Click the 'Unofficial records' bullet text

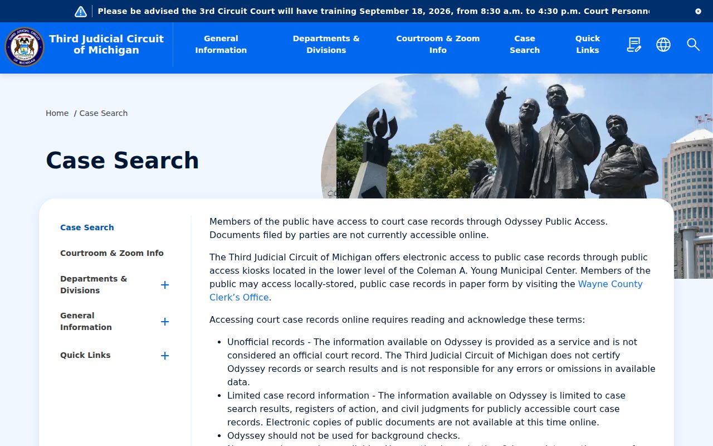click(x=441, y=362)
